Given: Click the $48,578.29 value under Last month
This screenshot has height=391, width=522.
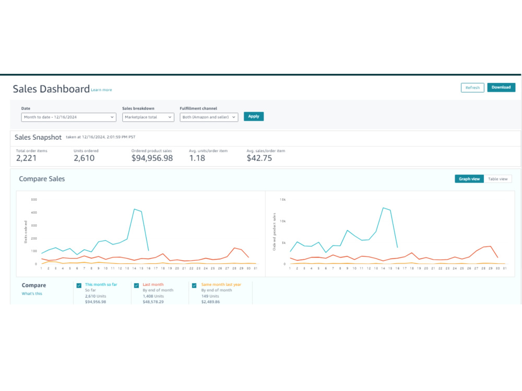Looking at the screenshot, I should 153,302.
